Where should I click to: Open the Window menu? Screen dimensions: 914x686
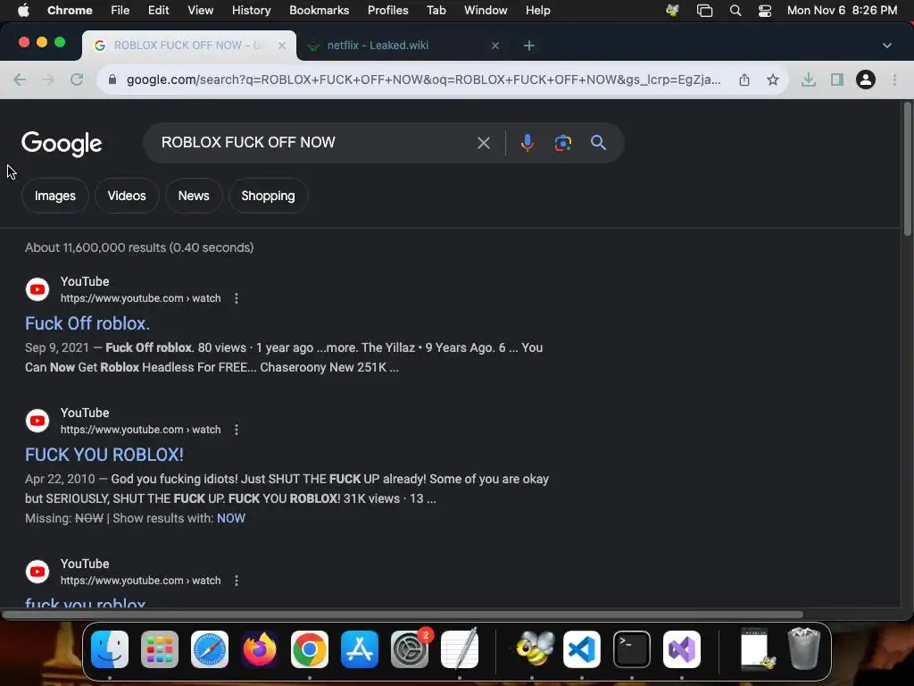pyautogui.click(x=486, y=11)
